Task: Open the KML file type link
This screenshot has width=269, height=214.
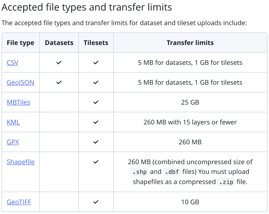Action: tap(13, 122)
